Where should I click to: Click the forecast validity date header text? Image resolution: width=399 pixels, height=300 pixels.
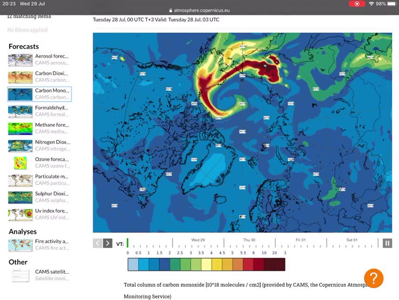(x=156, y=20)
